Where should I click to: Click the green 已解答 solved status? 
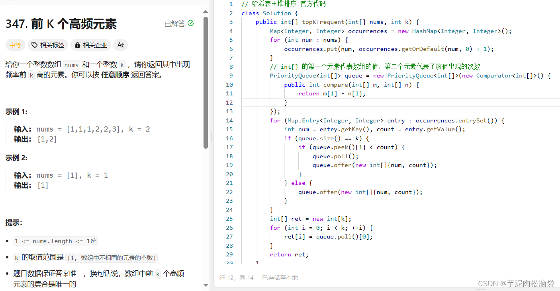[179, 23]
